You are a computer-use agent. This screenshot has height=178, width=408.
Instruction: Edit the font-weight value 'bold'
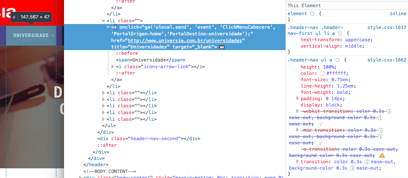(x=343, y=93)
